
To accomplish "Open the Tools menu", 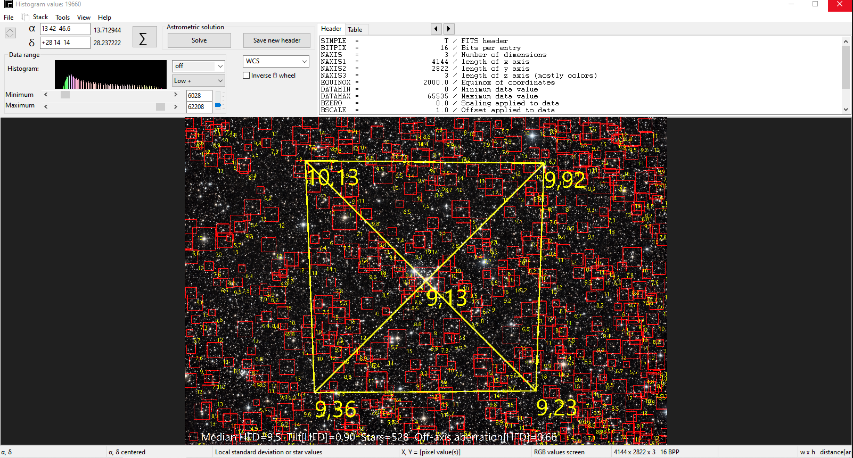I will (63, 18).
